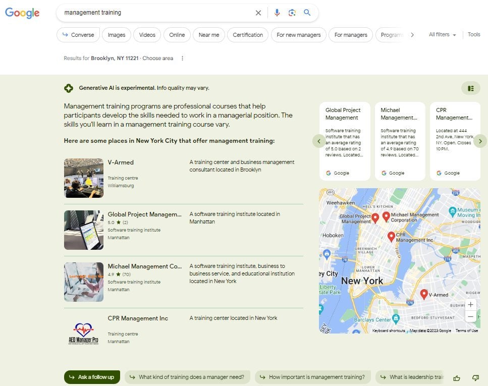Go to next source cards
Viewport: 488px width, 386px height.
click(480, 141)
